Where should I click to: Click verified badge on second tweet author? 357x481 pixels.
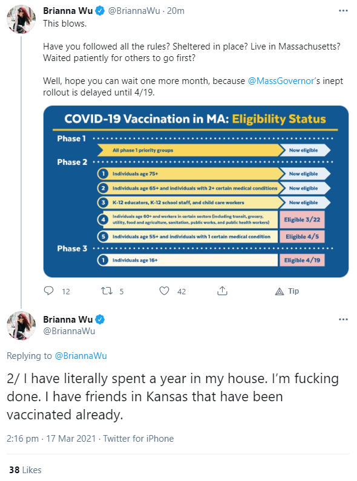pyautogui.click(x=100, y=320)
